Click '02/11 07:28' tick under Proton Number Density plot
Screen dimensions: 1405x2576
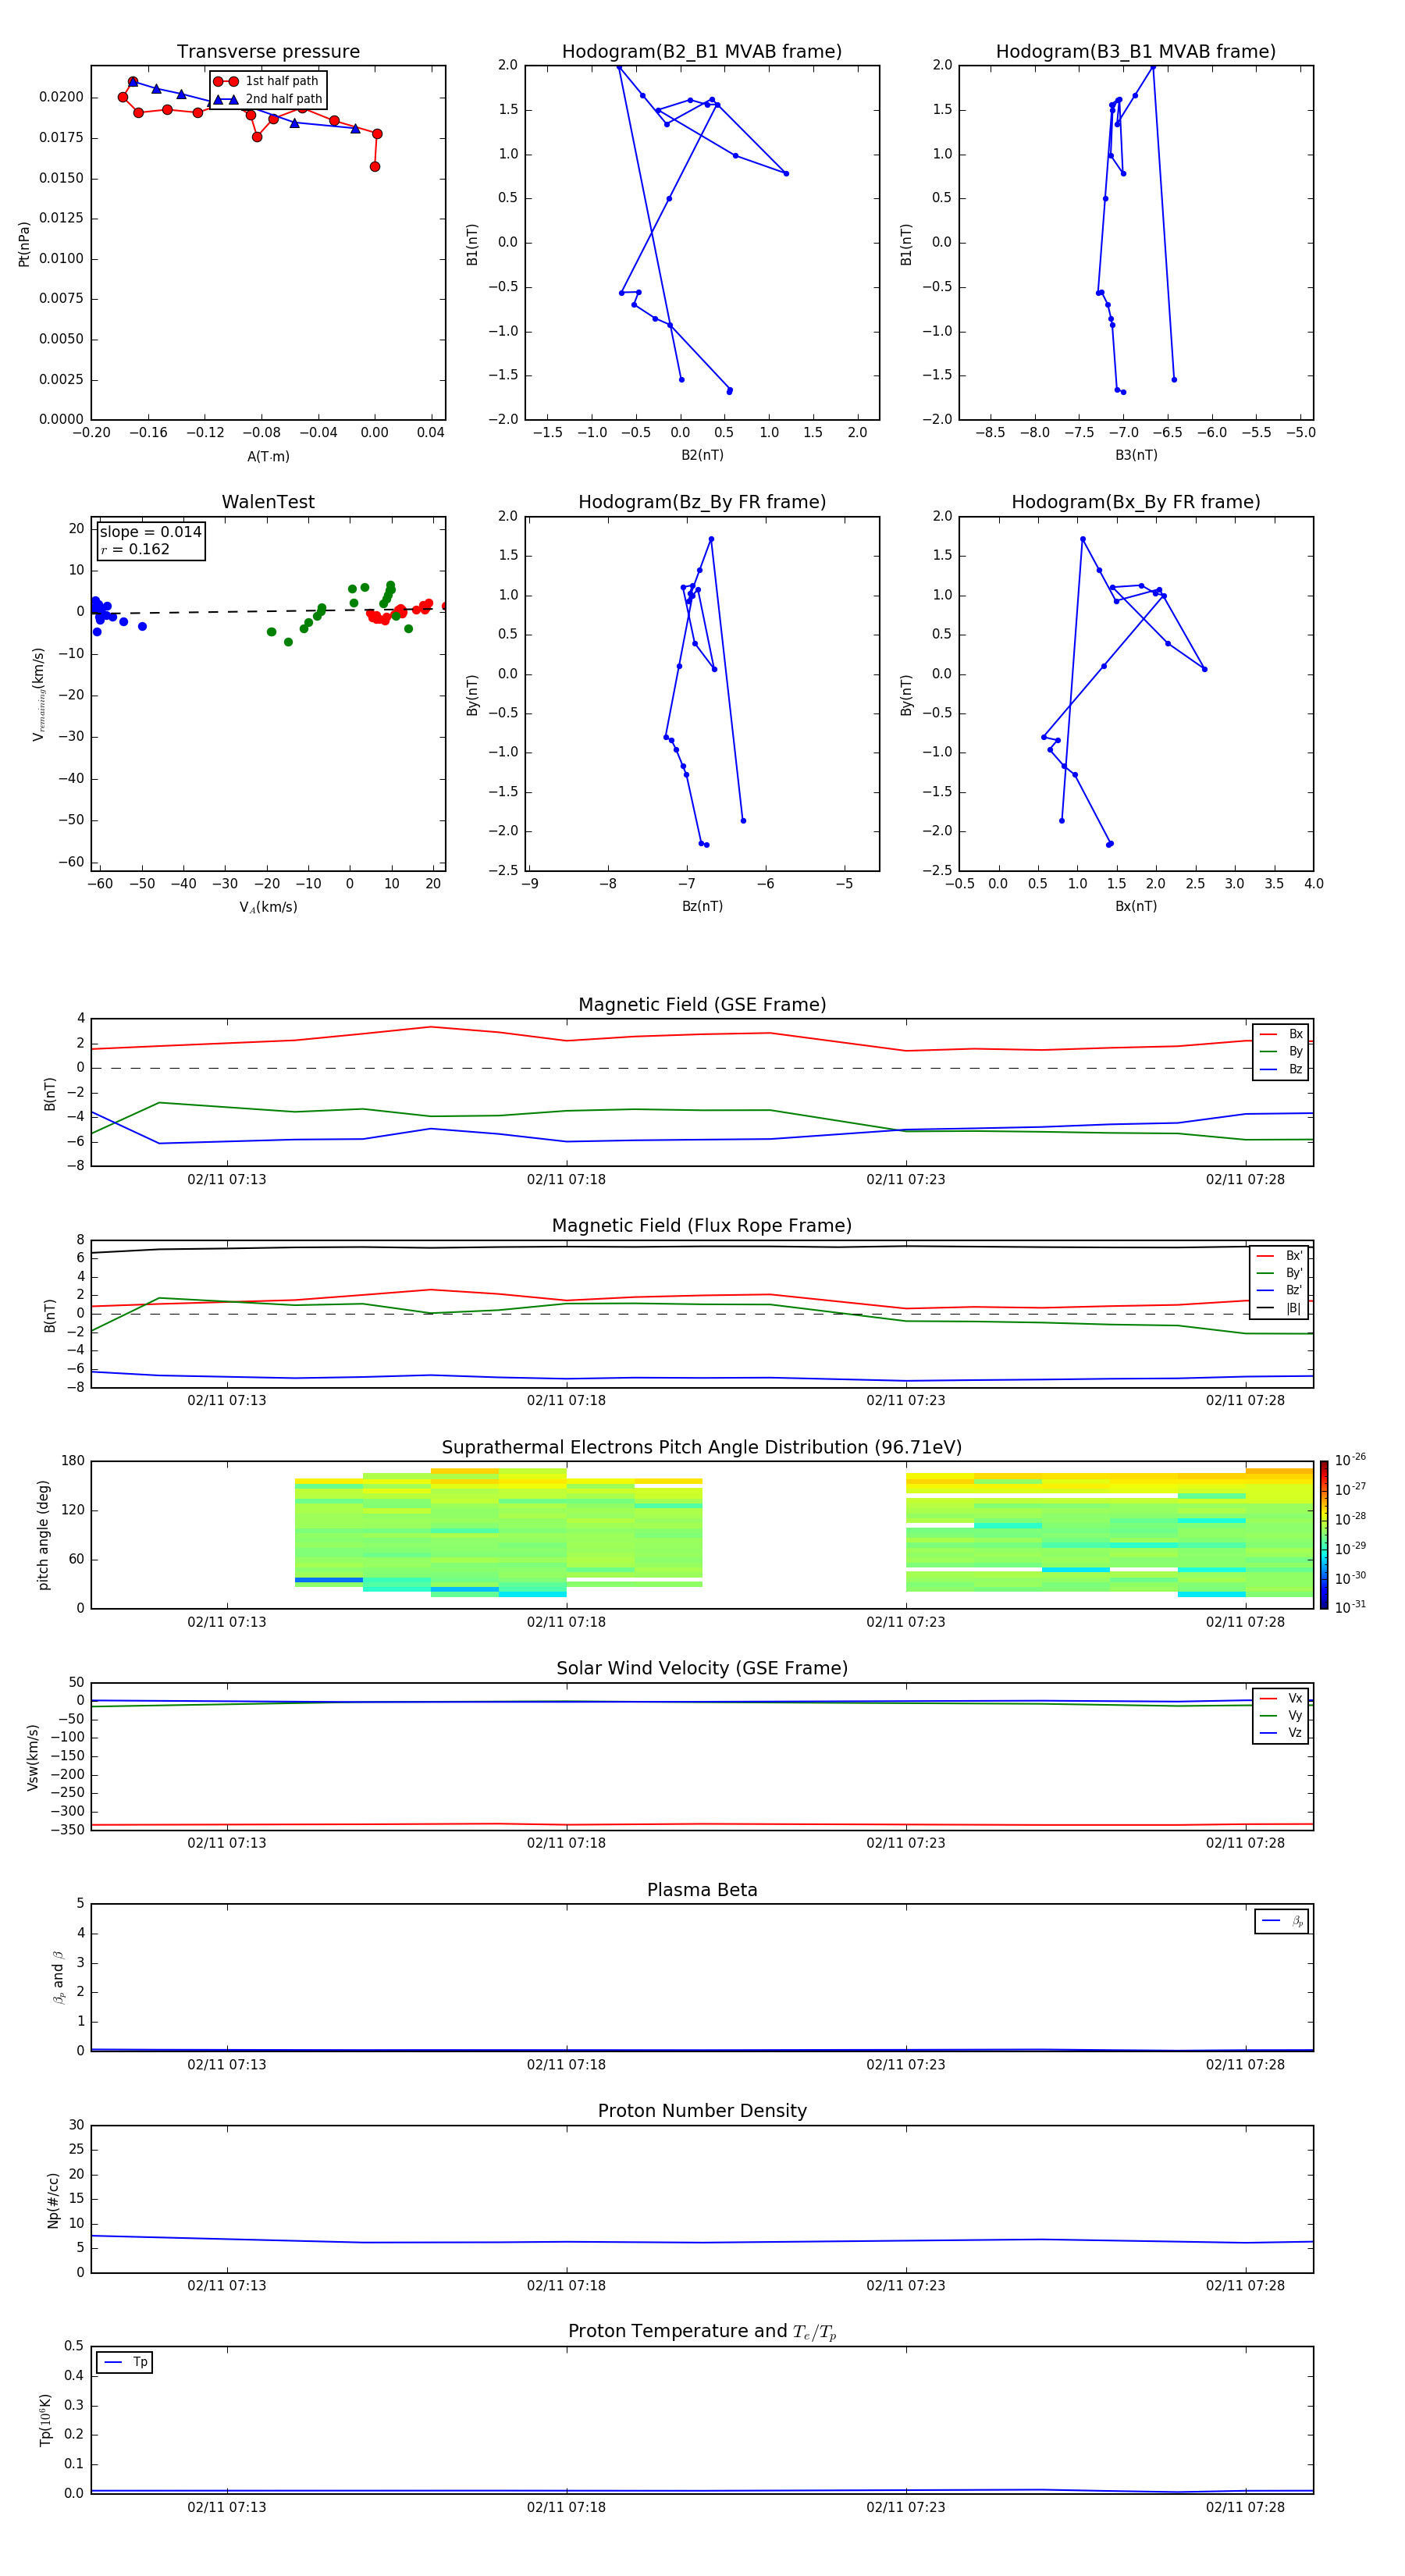tap(1245, 2286)
